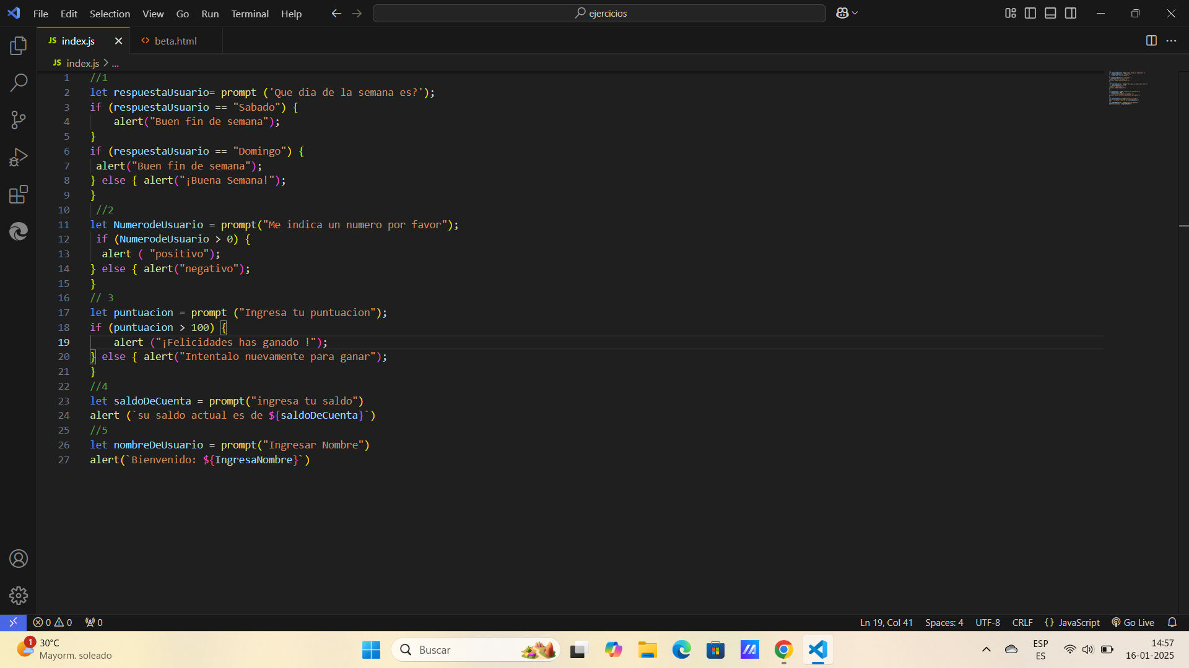Open Microsoft Edge from the taskbar
The height and width of the screenshot is (668, 1189).
[681, 649]
